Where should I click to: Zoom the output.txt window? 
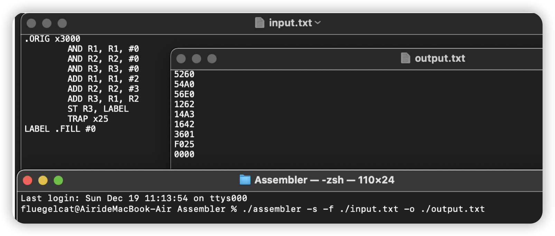tap(212, 59)
